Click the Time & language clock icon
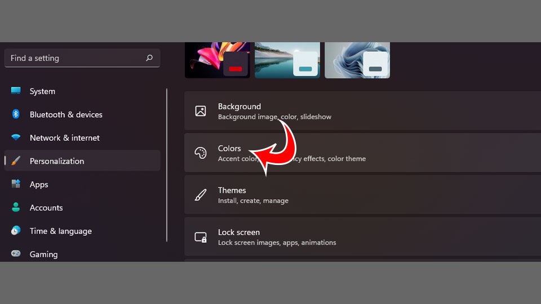541x304 pixels. pos(16,230)
